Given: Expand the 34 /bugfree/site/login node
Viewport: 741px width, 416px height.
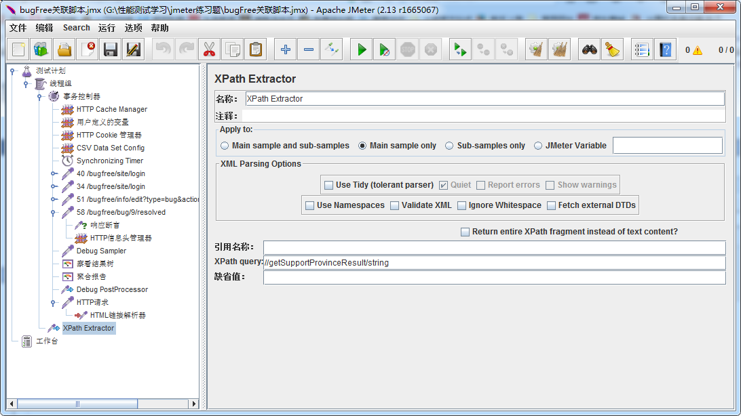Looking at the screenshot, I should (54, 186).
